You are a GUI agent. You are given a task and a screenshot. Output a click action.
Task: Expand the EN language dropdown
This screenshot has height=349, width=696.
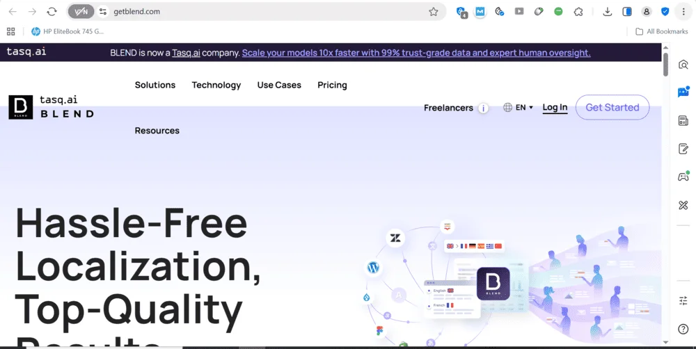518,107
